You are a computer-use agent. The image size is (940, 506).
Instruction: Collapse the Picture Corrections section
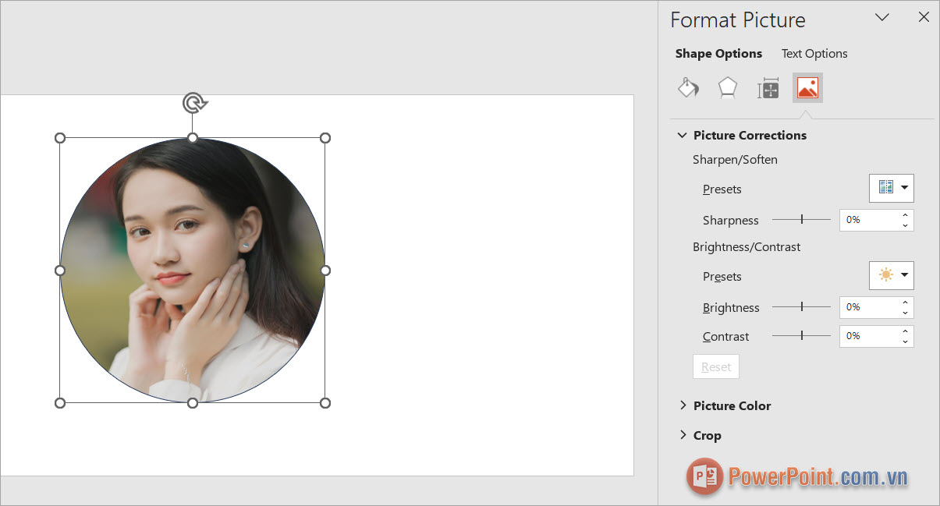point(683,134)
